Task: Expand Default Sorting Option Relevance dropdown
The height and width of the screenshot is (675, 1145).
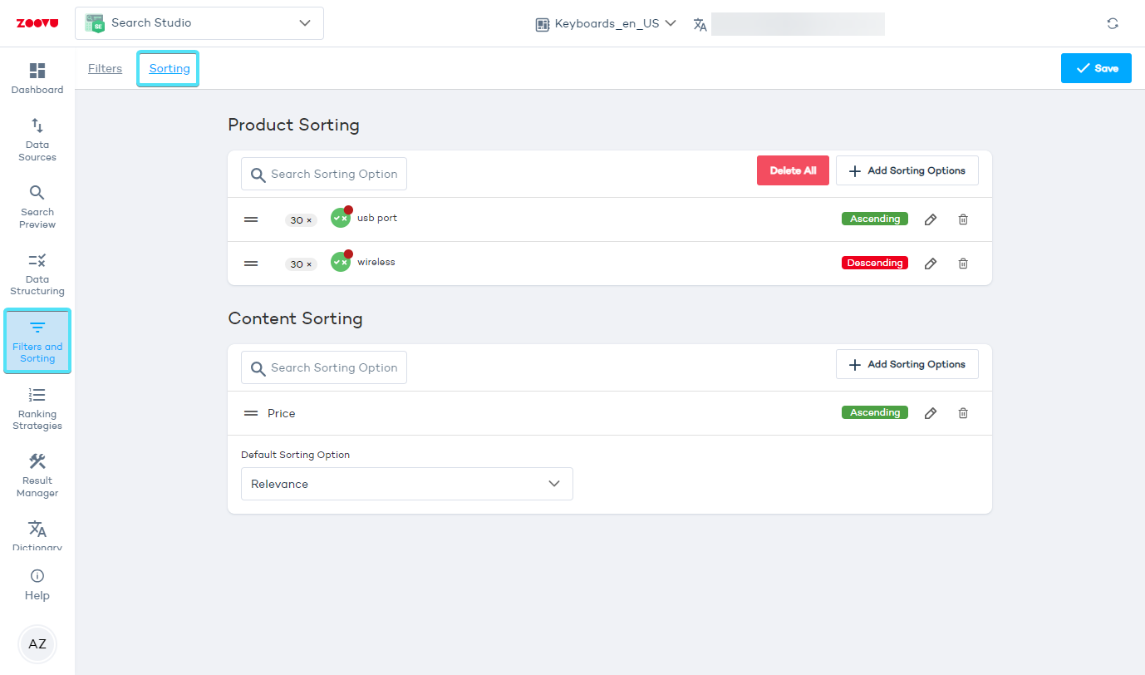Action: pos(406,484)
